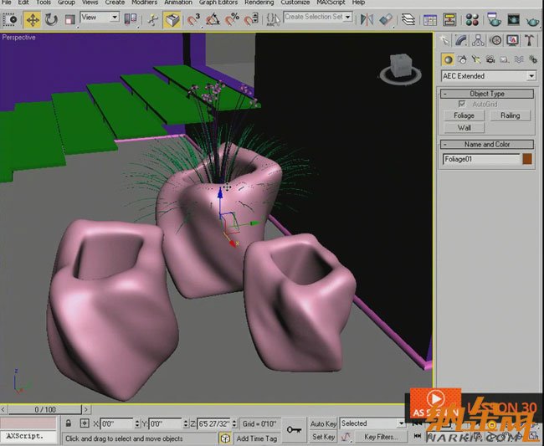Switch to the Motion panel tab
Image resolution: width=544 pixels, height=446 pixels.
[x=495, y=40]
